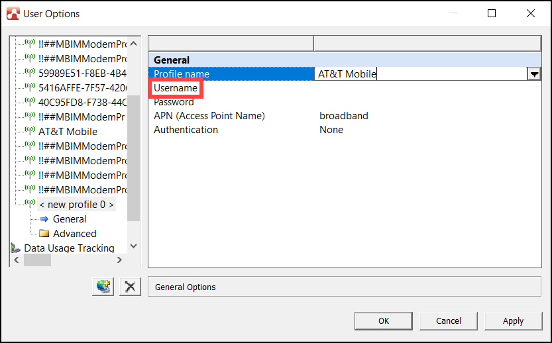Click the delete profile X icon
Screen dimensions: 552x343
(131, 287)
